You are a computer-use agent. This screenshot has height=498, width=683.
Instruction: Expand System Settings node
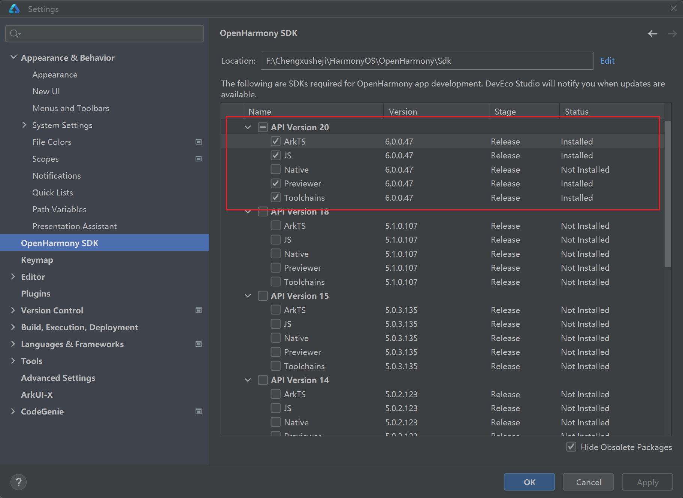point(24,125)
